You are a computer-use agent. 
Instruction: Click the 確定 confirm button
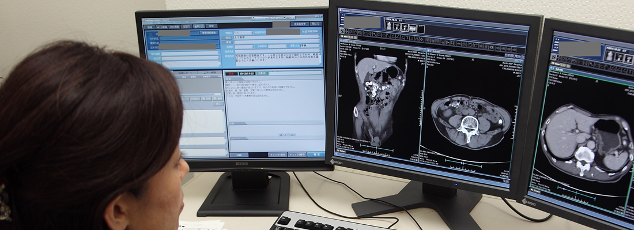pos(316,154)
